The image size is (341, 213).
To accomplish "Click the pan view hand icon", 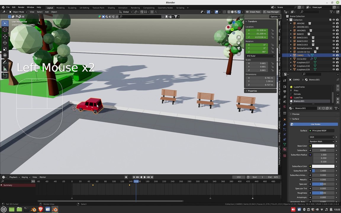I will pos(239,43).
